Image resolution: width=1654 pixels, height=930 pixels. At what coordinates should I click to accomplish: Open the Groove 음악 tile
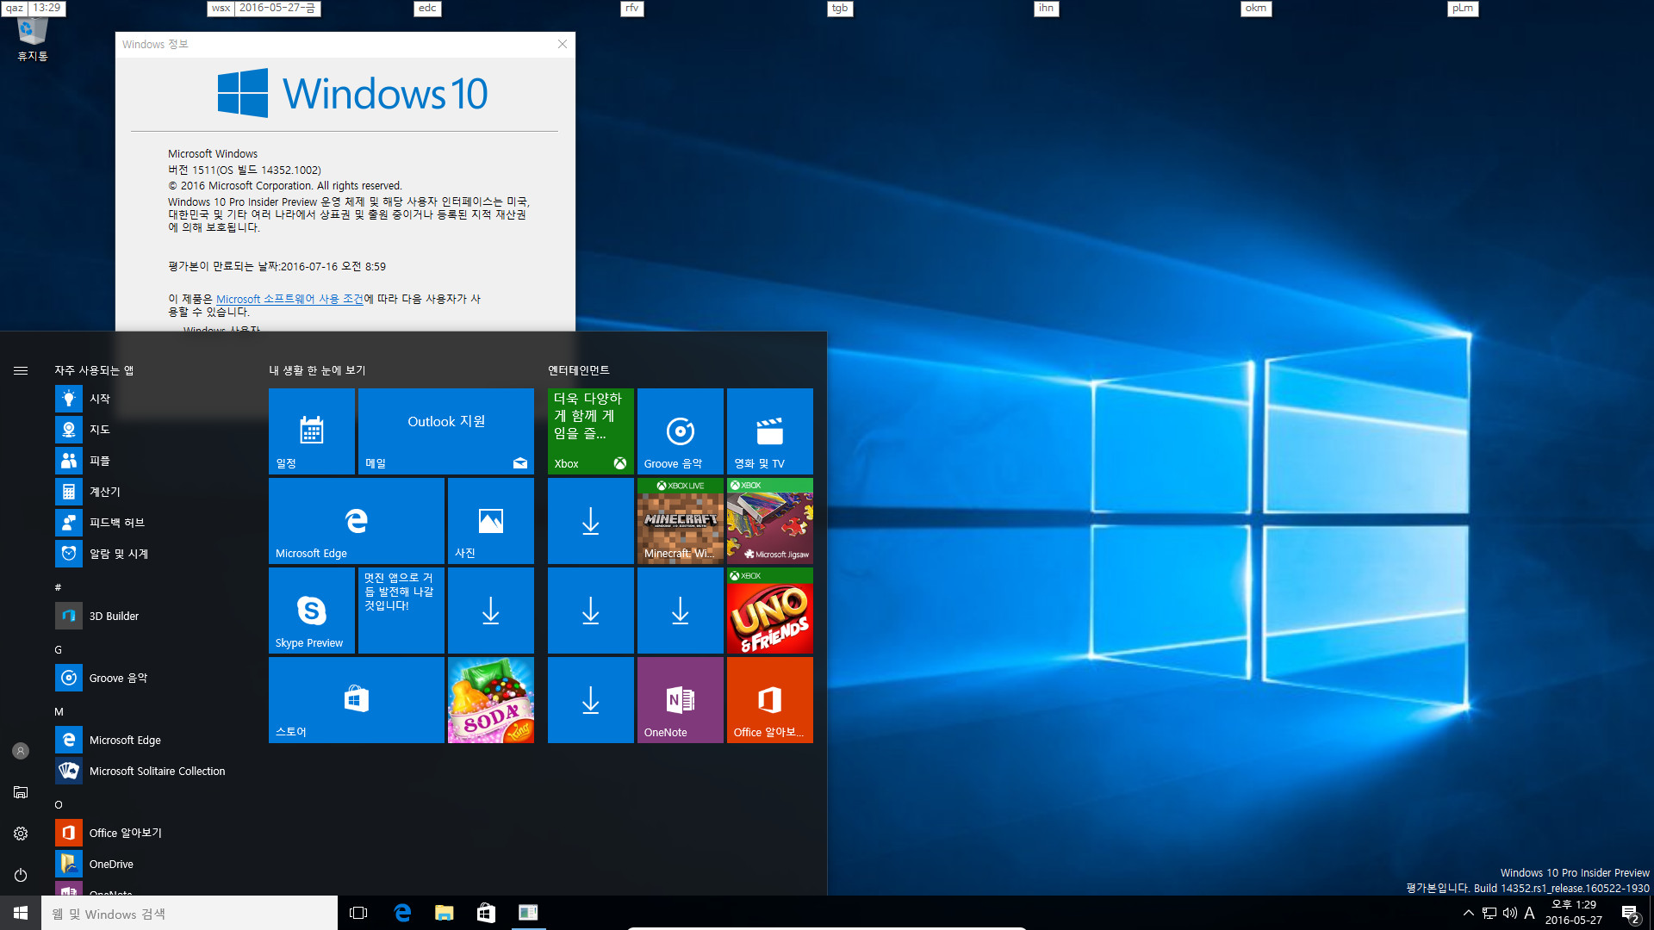681,431
